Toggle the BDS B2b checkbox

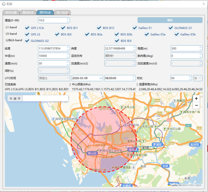pyautogui.click(x=117, y=34)
